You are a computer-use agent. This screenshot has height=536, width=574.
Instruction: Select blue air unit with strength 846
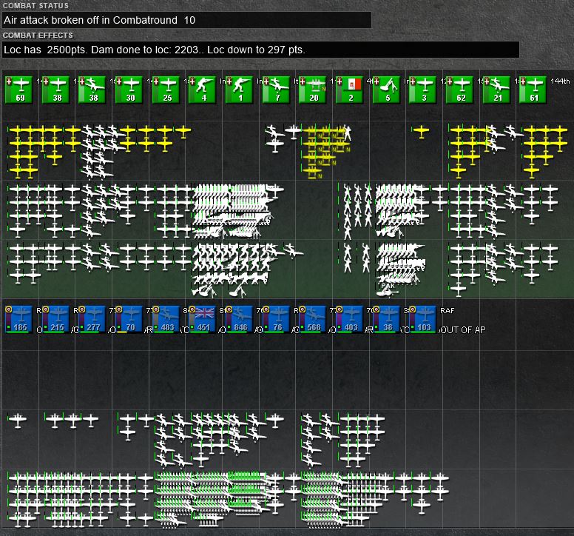(239, 320)
